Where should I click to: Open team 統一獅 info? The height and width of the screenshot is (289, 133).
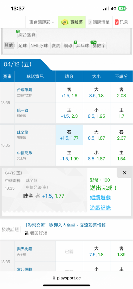[22, 110]
